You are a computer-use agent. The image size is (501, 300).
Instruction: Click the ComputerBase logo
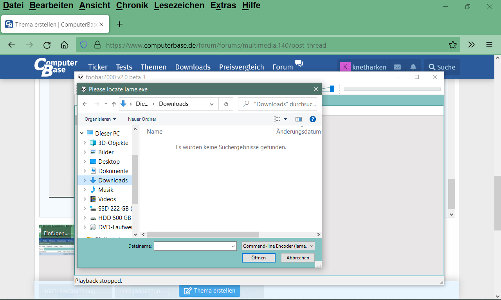[x=56, y=67]
